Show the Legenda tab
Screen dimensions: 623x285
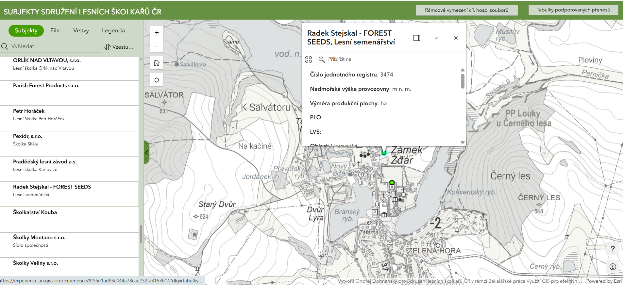pyautogui.click(x=113, y=30)
